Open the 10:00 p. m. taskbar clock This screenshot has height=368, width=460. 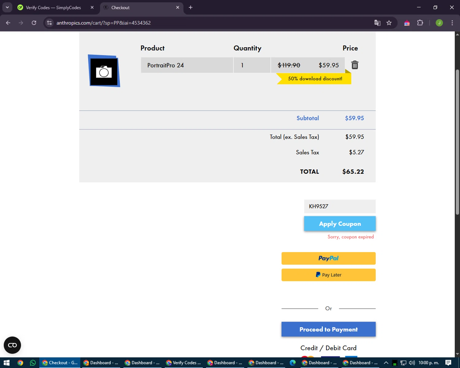(x=429, y=363)
